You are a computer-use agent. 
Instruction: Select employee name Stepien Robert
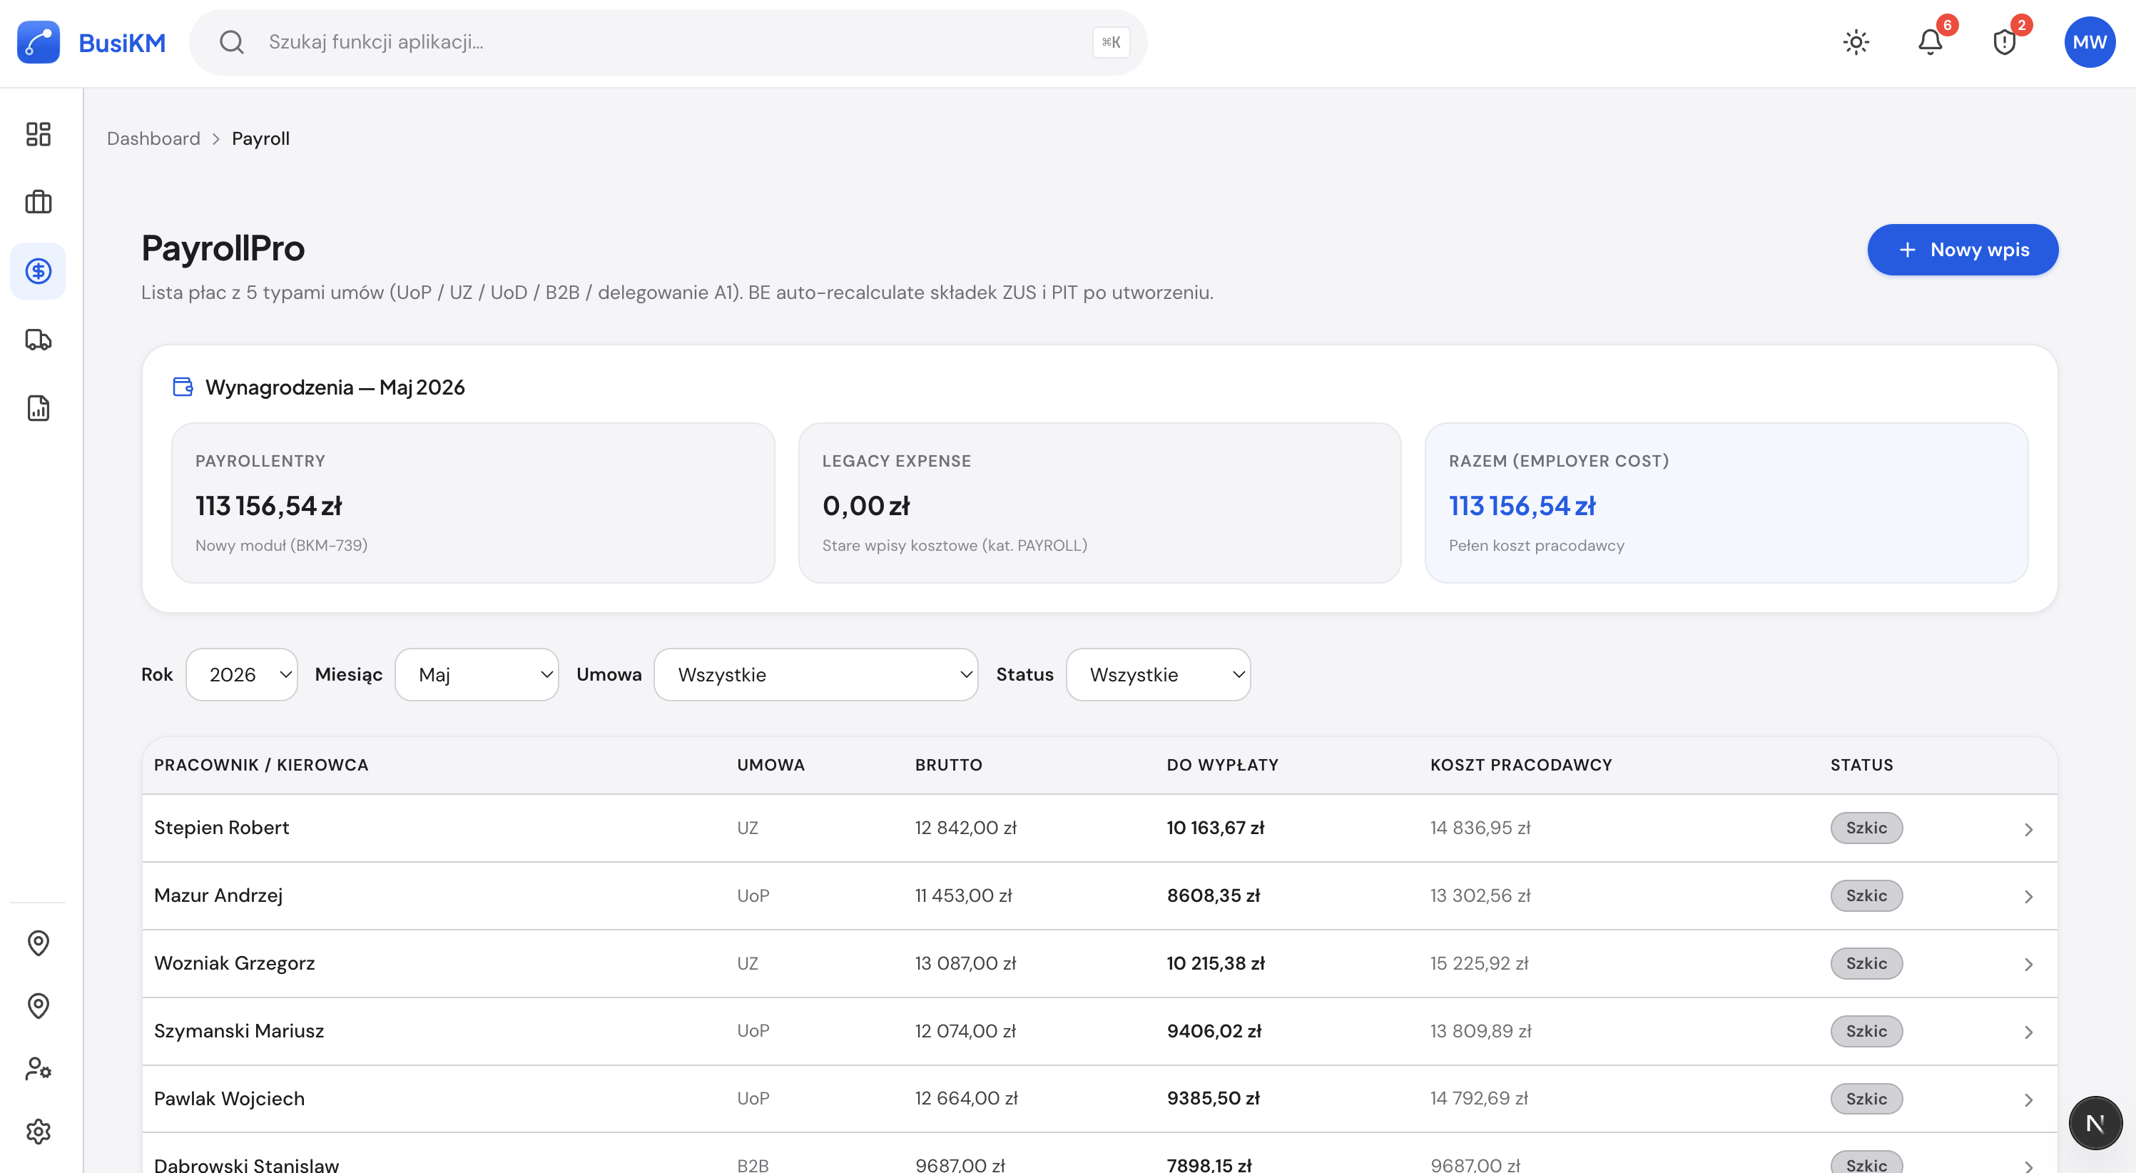[x=221, y=828]
